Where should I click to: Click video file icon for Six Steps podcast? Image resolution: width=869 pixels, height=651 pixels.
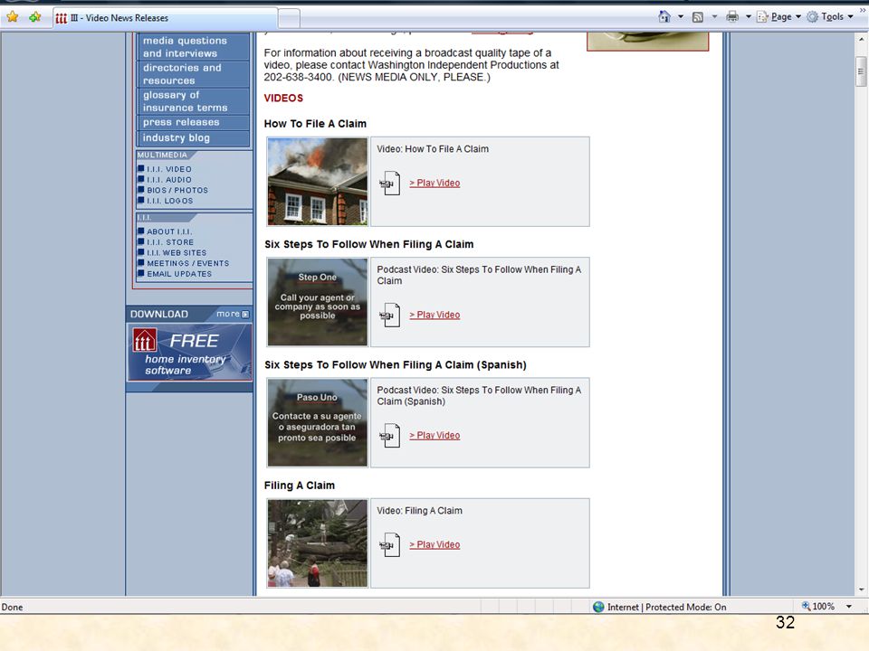[x=389, y=315]
